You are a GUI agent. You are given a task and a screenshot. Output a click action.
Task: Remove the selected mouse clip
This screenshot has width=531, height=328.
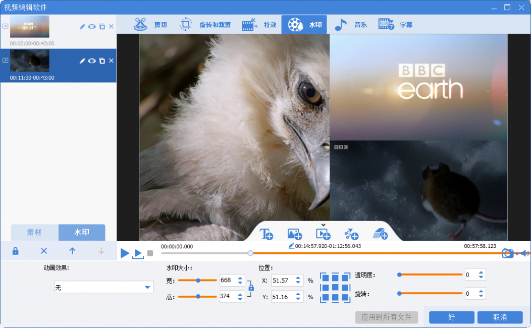coord(111,61)
